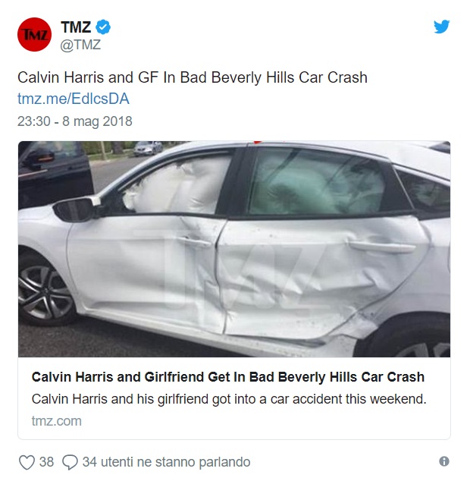This screenshot has height=481, width=470.
Task: Click the side mirror in car photo
Action: (77, 209)
